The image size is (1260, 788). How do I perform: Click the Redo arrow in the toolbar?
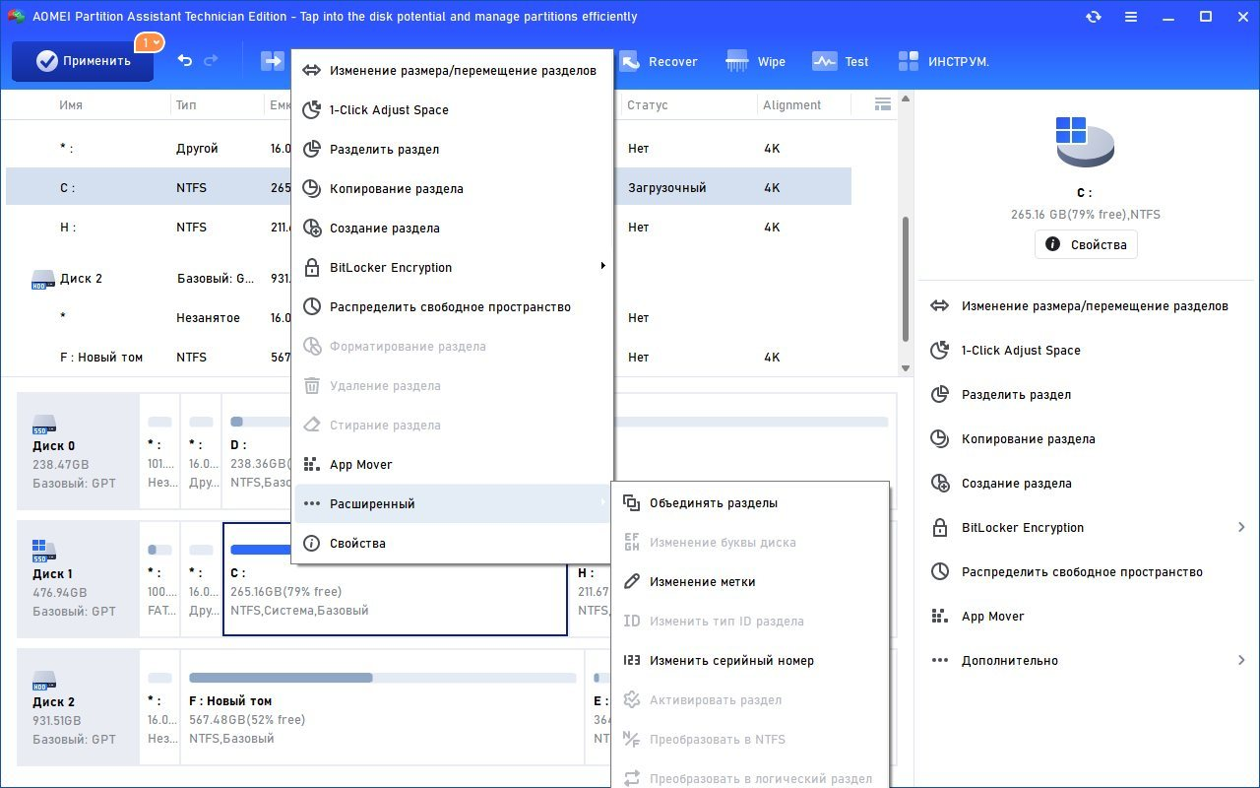(x=211, y=61)
